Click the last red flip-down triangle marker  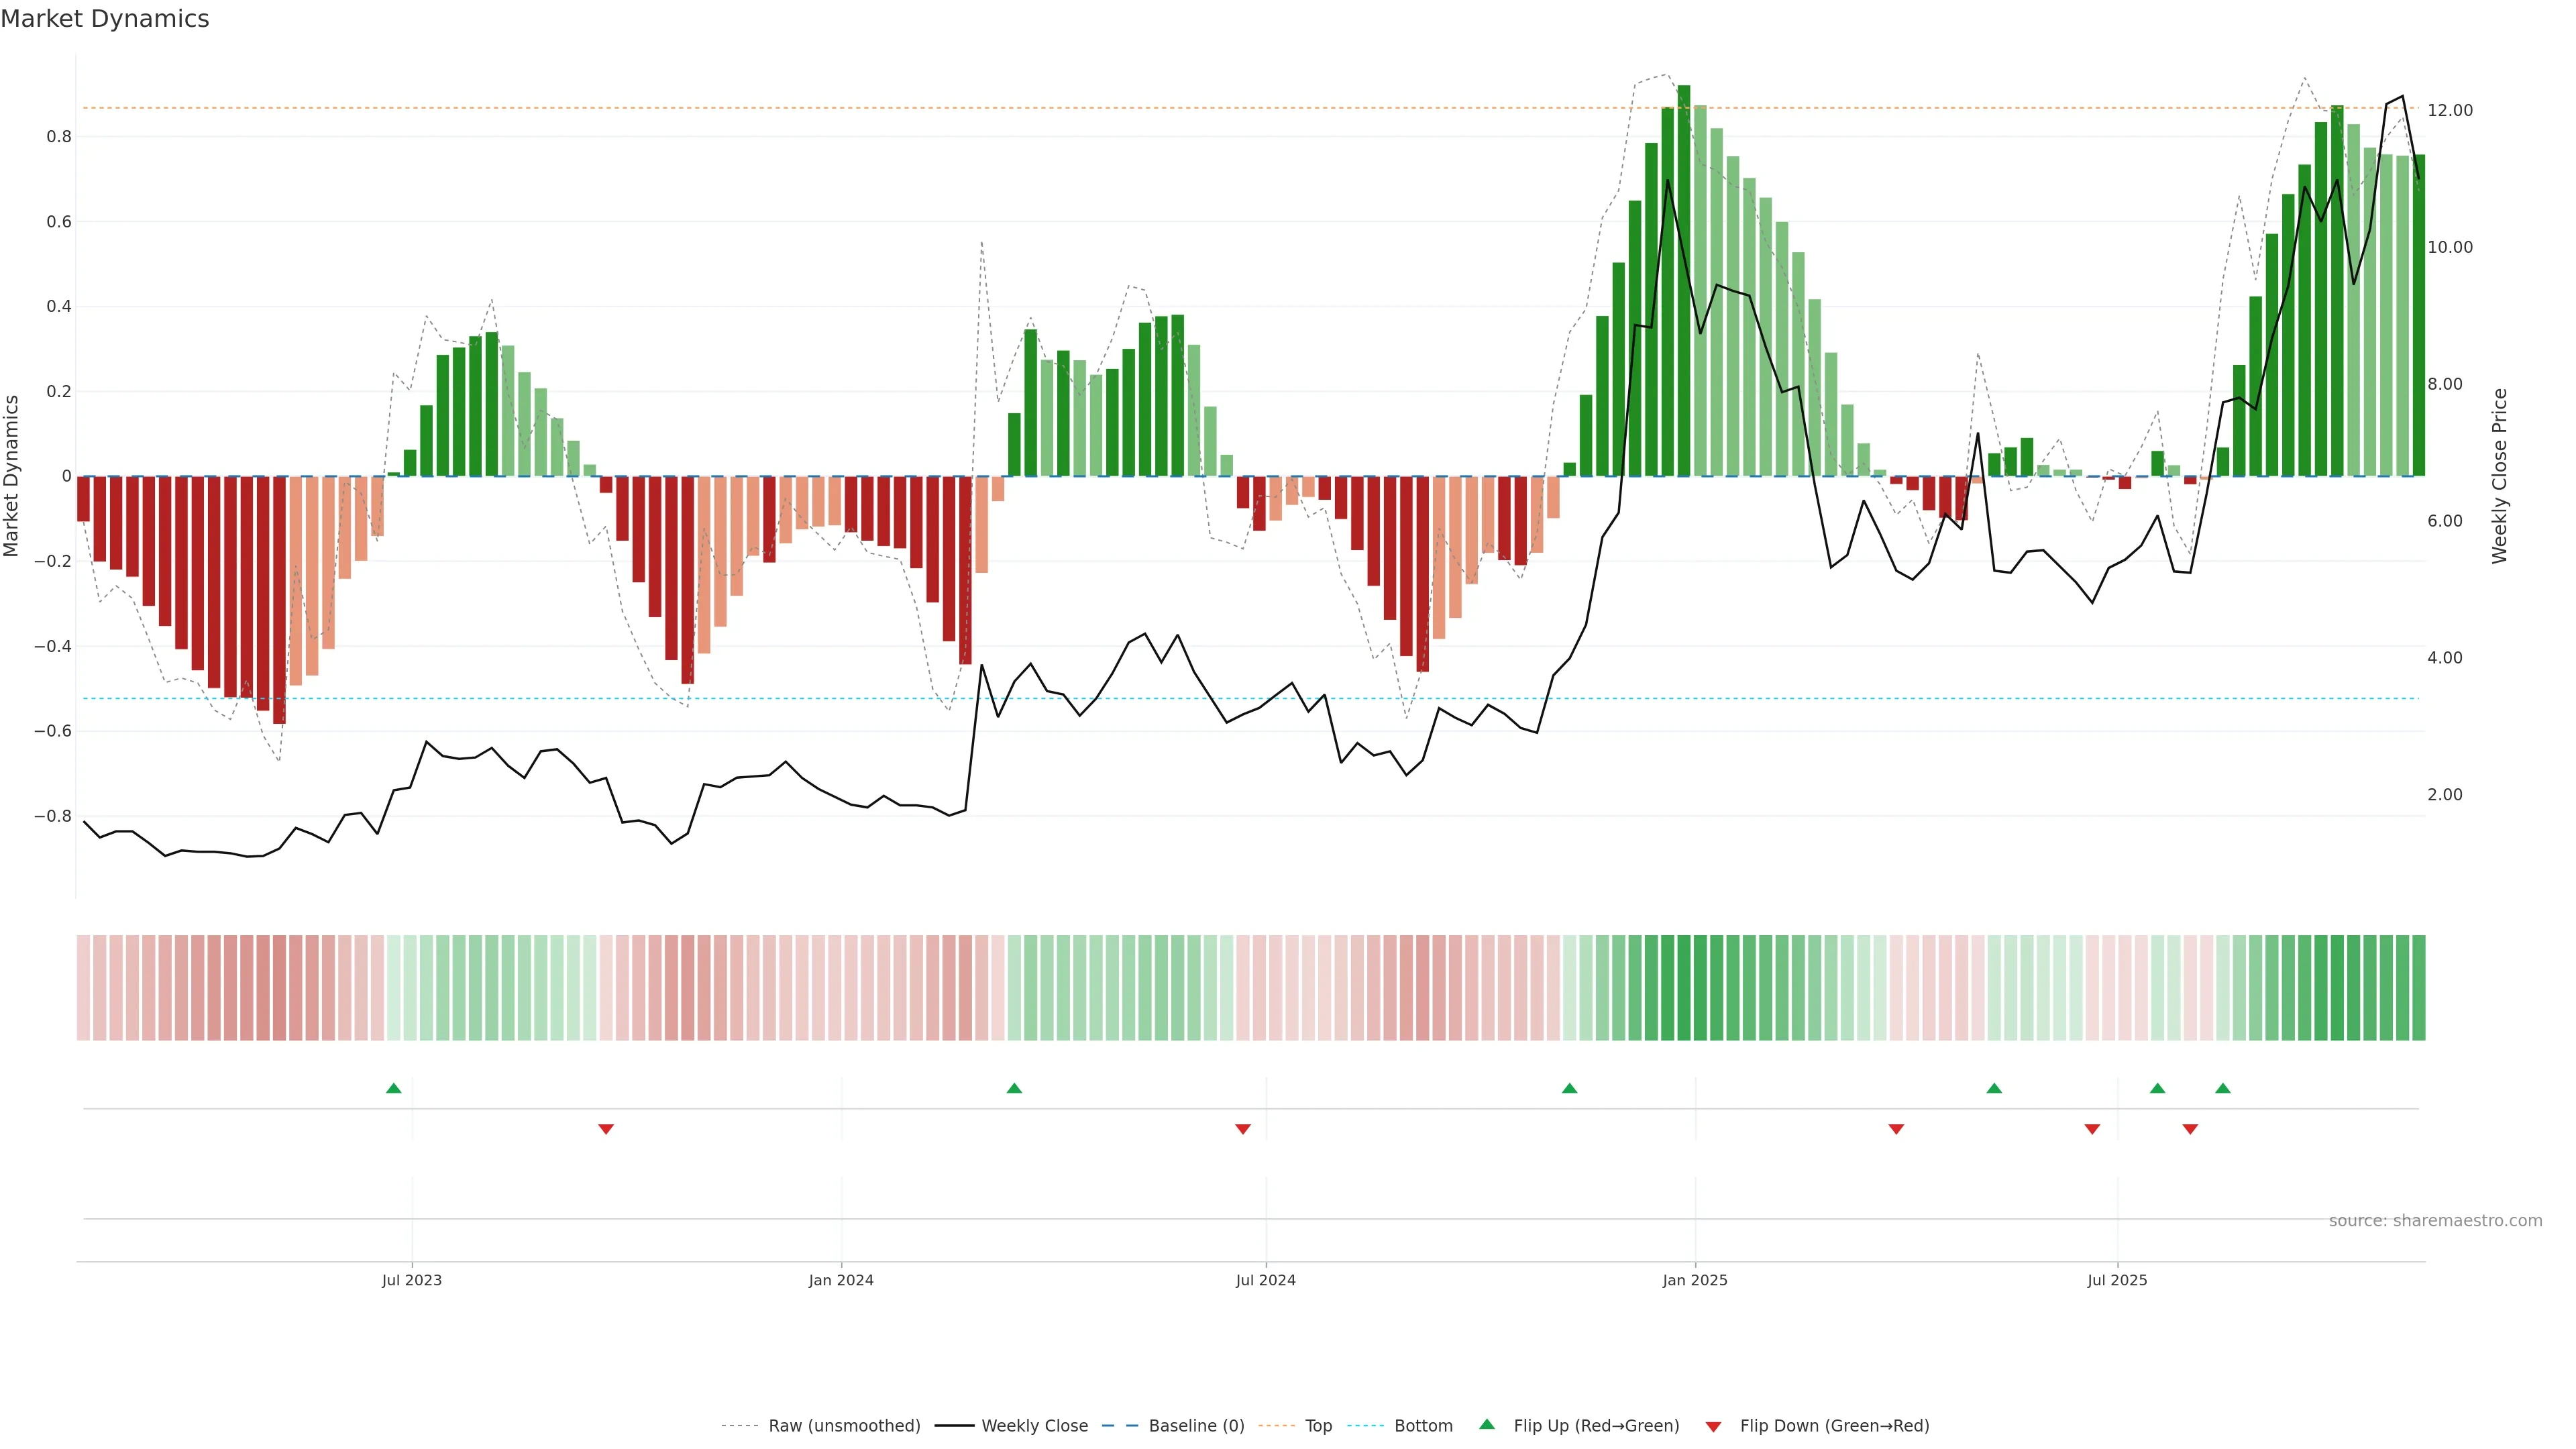pyautogui.click(x=2190, y=1129)
